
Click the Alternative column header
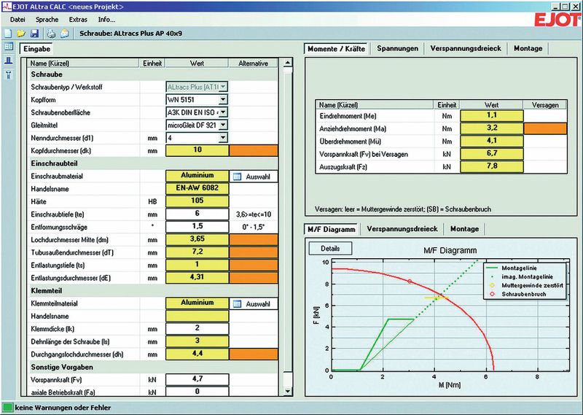pyautogui.click(x=253, y=63)
